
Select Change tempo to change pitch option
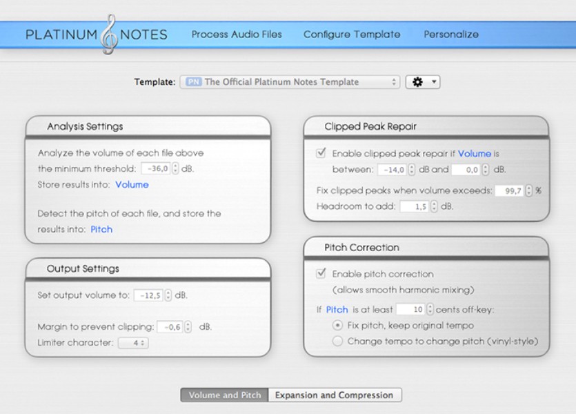[337, 341]
